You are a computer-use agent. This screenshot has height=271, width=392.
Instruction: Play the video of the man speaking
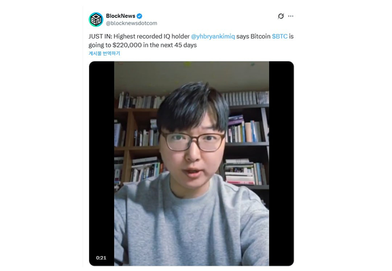(192, 164)
